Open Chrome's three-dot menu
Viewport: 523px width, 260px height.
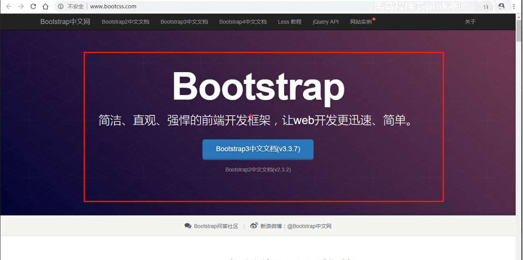(513, 7)
